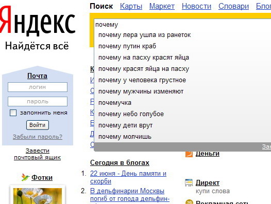The image size is (271, 204).
Task: Click the hummingbird icon next to Фотки
Action: [x=25, y=177]
